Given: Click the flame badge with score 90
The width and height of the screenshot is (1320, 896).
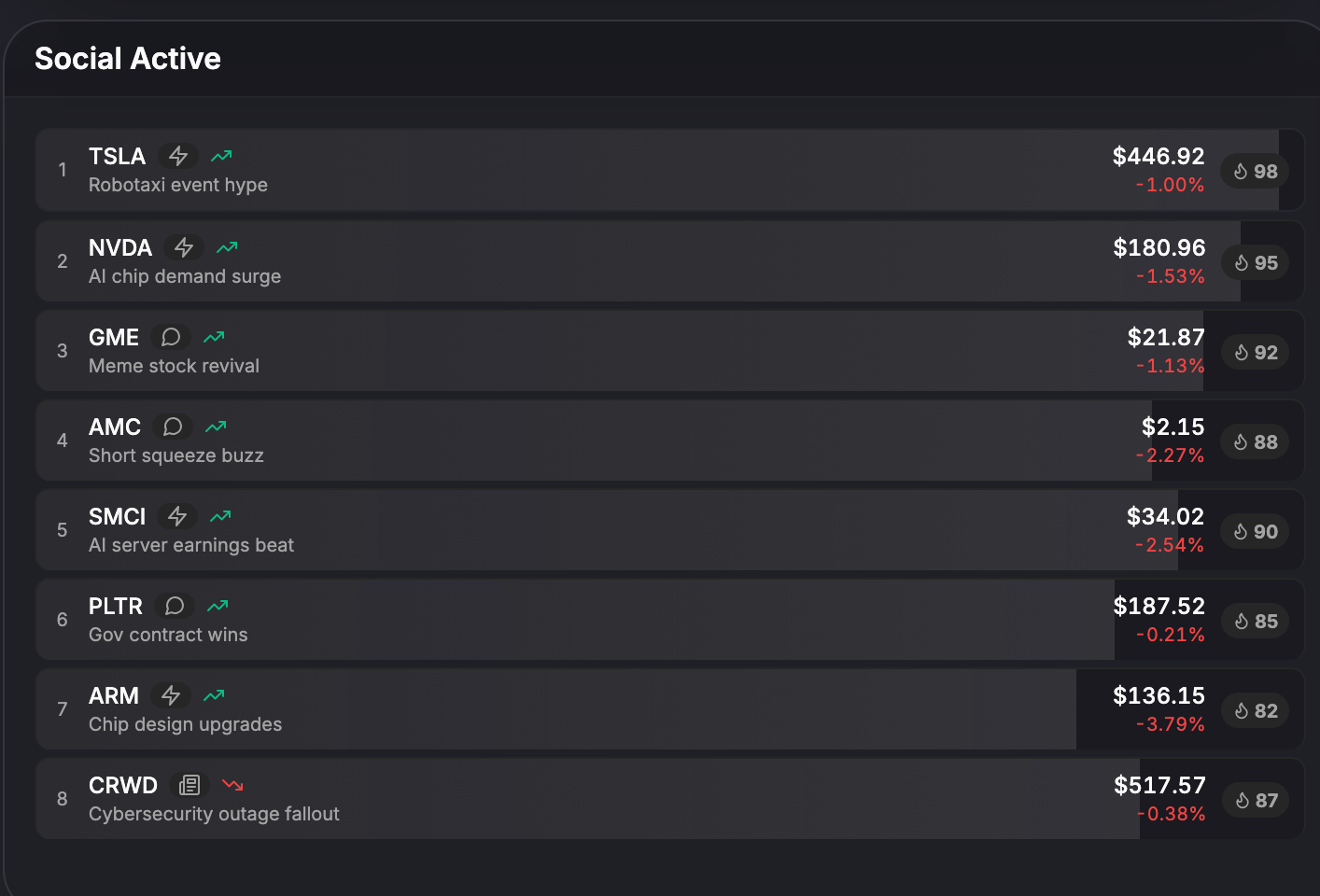Looking at the screenshot, I should coord(1255,531).
